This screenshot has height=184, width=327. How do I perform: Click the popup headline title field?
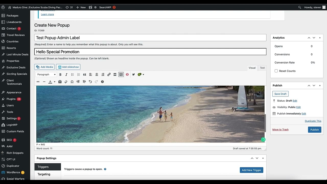tap(150, 52)
